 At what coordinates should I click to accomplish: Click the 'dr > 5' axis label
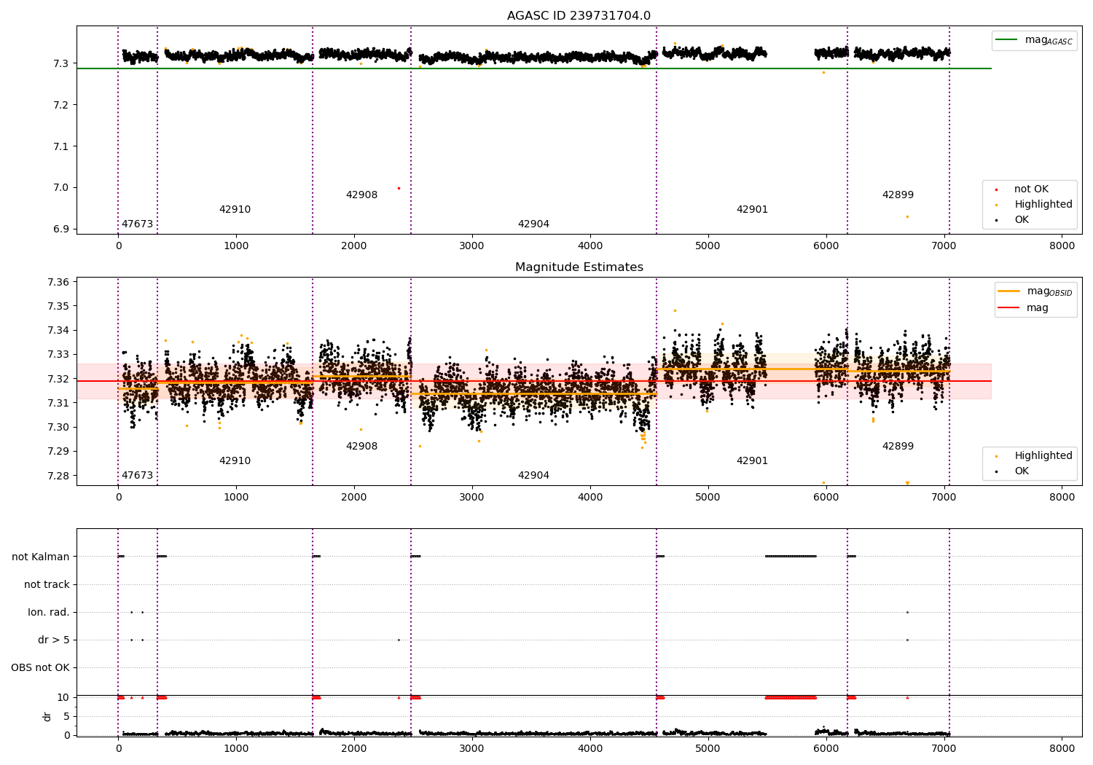[54, 640]
